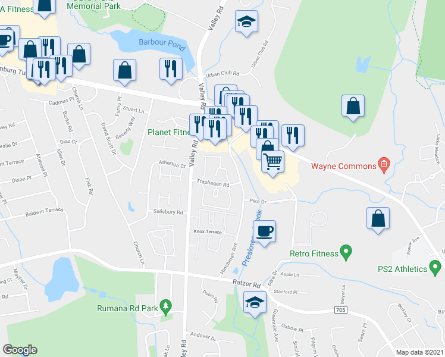Open the school marker below Ratzer Rd

tap(255, 304)
